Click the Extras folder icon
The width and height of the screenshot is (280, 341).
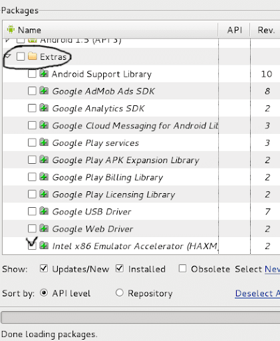pos(33,56)
